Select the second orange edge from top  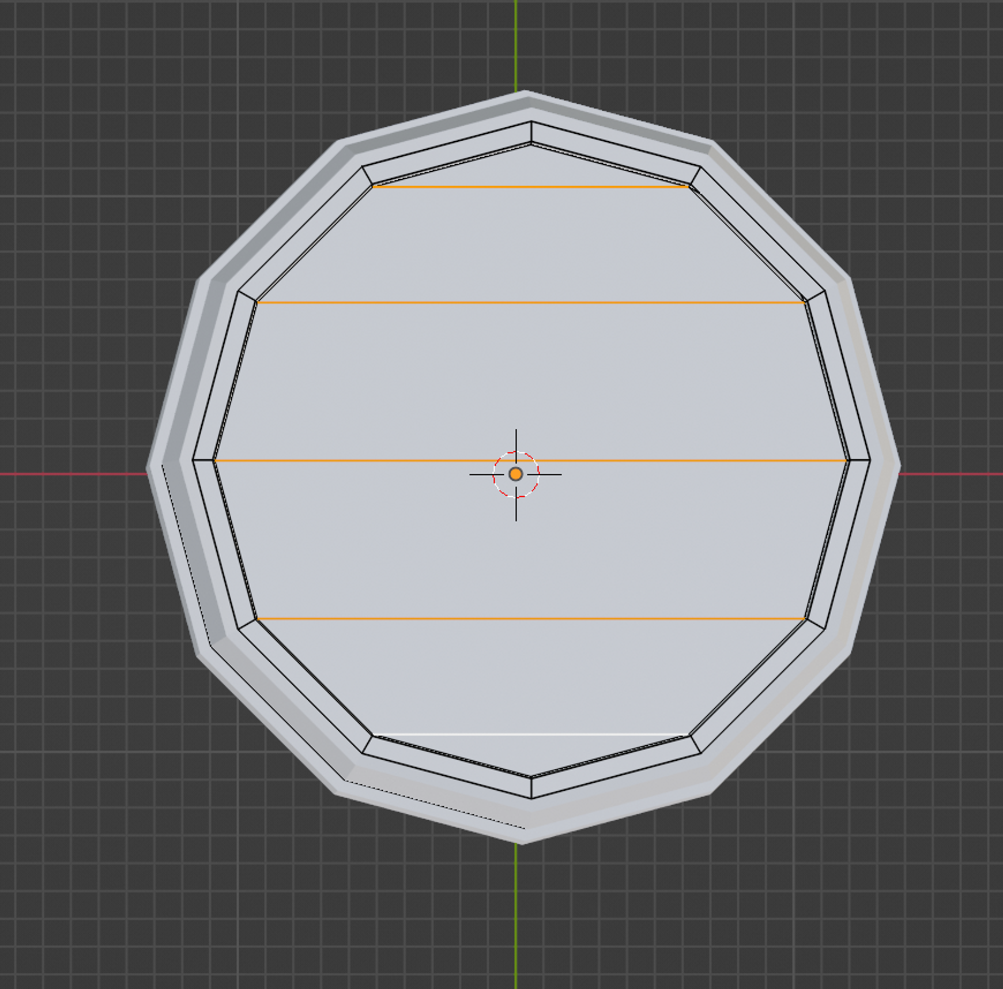(530, 302)
